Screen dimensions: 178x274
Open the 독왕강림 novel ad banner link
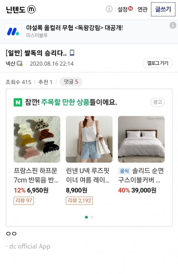click(74, 28)
